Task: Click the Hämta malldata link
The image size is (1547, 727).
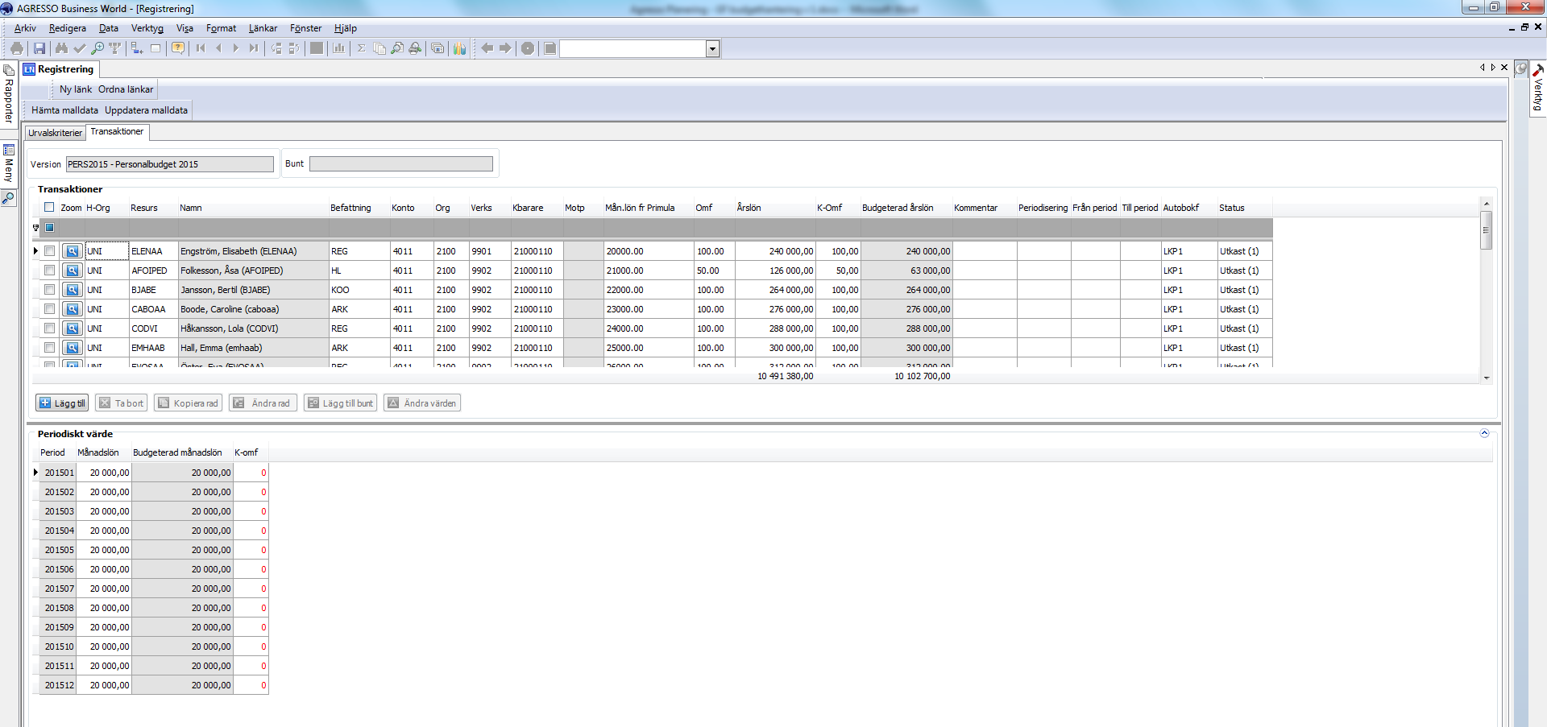Action: pos(64,110)
